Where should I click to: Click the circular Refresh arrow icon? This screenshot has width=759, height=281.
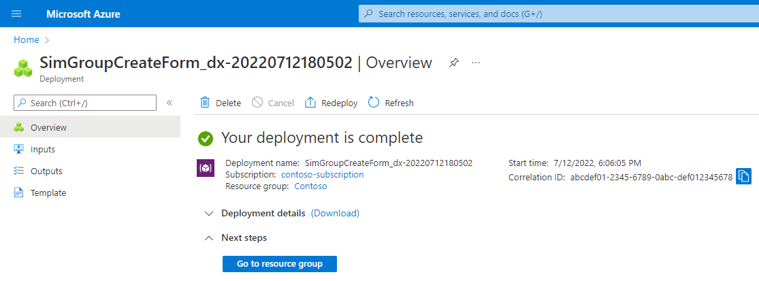[x=374, y=103]
